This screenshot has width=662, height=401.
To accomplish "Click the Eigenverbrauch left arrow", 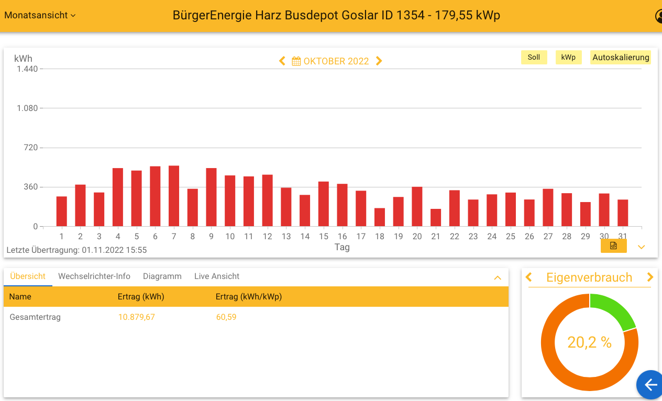I will click(x=528, y=277).
